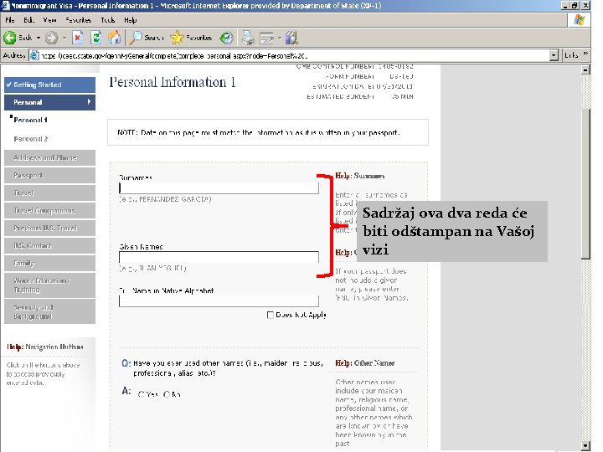This screenshot has width=603, height=452.
Task: Click the page icon in Address bar
Action: click(34, 55)
